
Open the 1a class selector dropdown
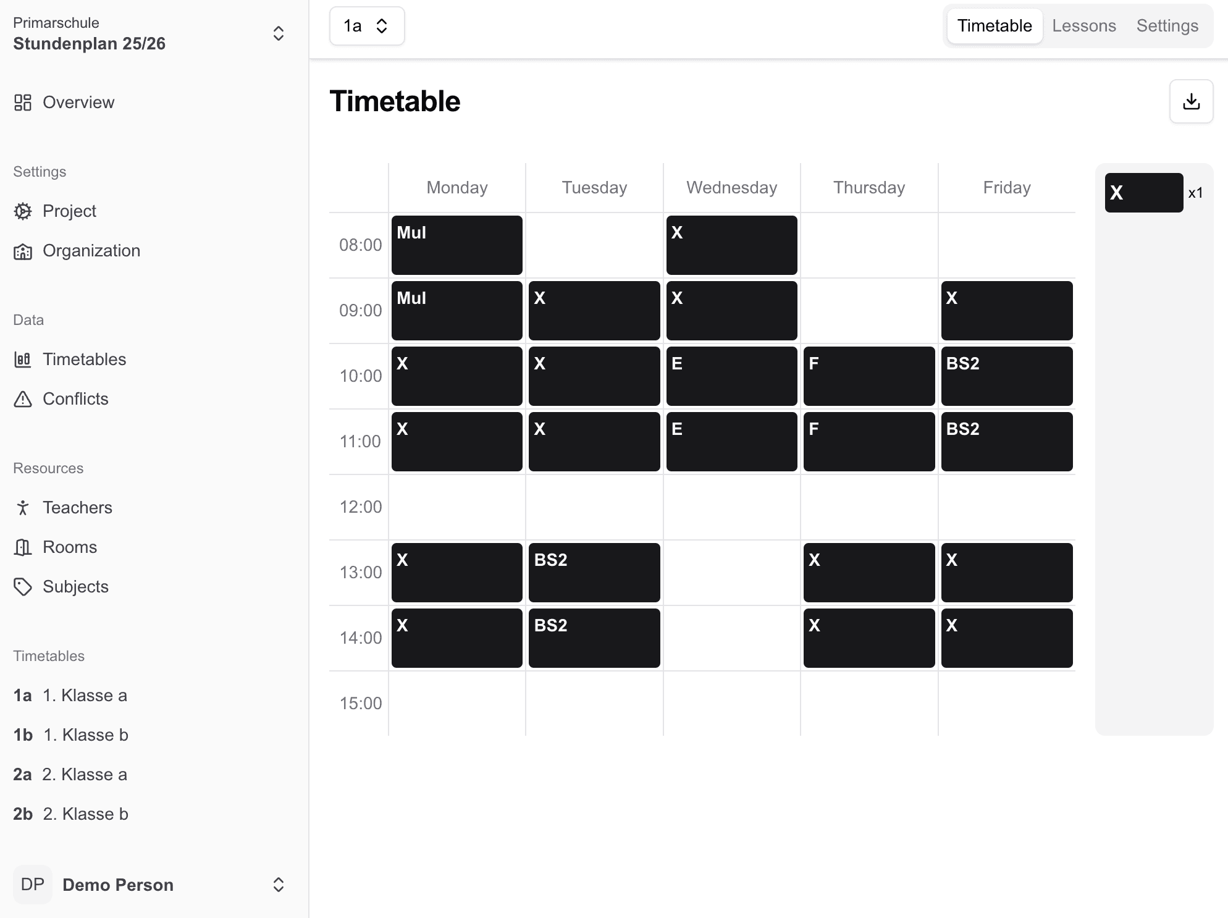[x=367, y=26]
